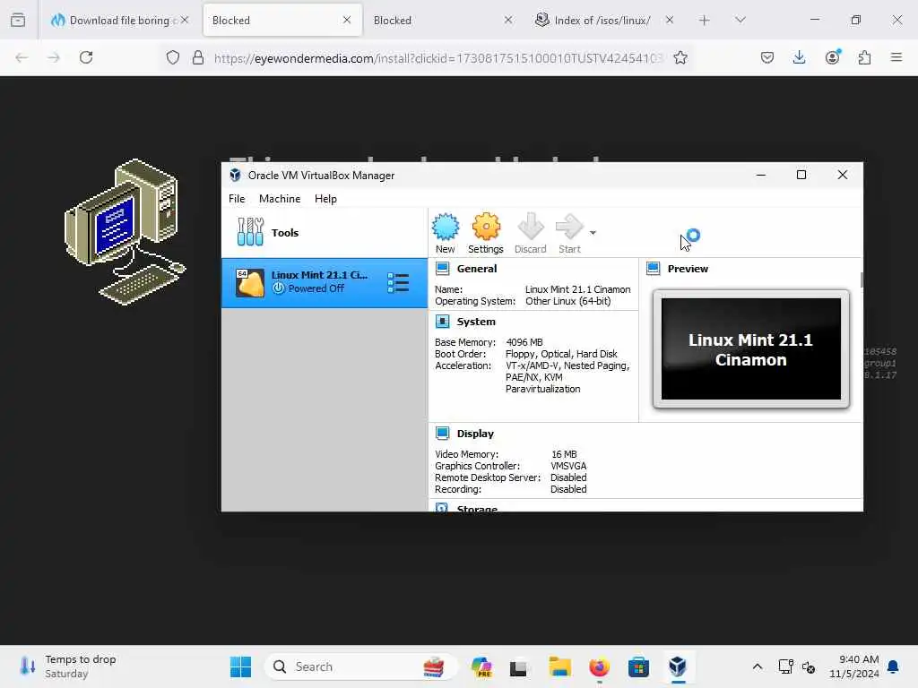Switch to the second Blocked tab
This screenshot has height=688, width=918.
coord(443,20)
